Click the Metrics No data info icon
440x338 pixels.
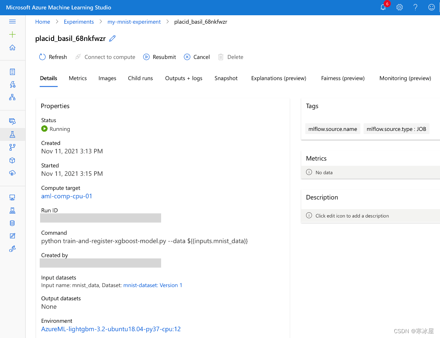tap(309, 172)
